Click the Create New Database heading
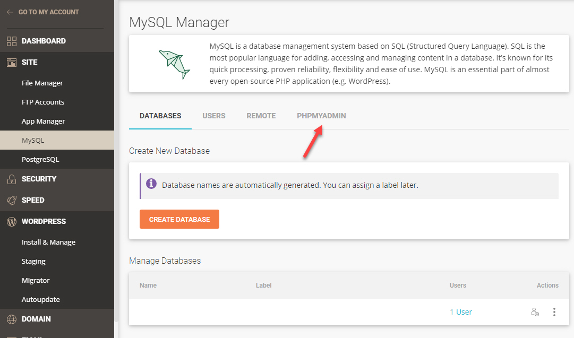 pos(169,151)
